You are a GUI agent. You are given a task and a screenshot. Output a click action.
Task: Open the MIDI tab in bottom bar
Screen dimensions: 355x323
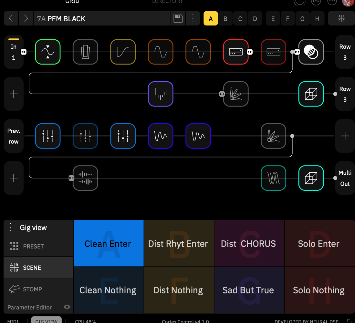[13, 321]
